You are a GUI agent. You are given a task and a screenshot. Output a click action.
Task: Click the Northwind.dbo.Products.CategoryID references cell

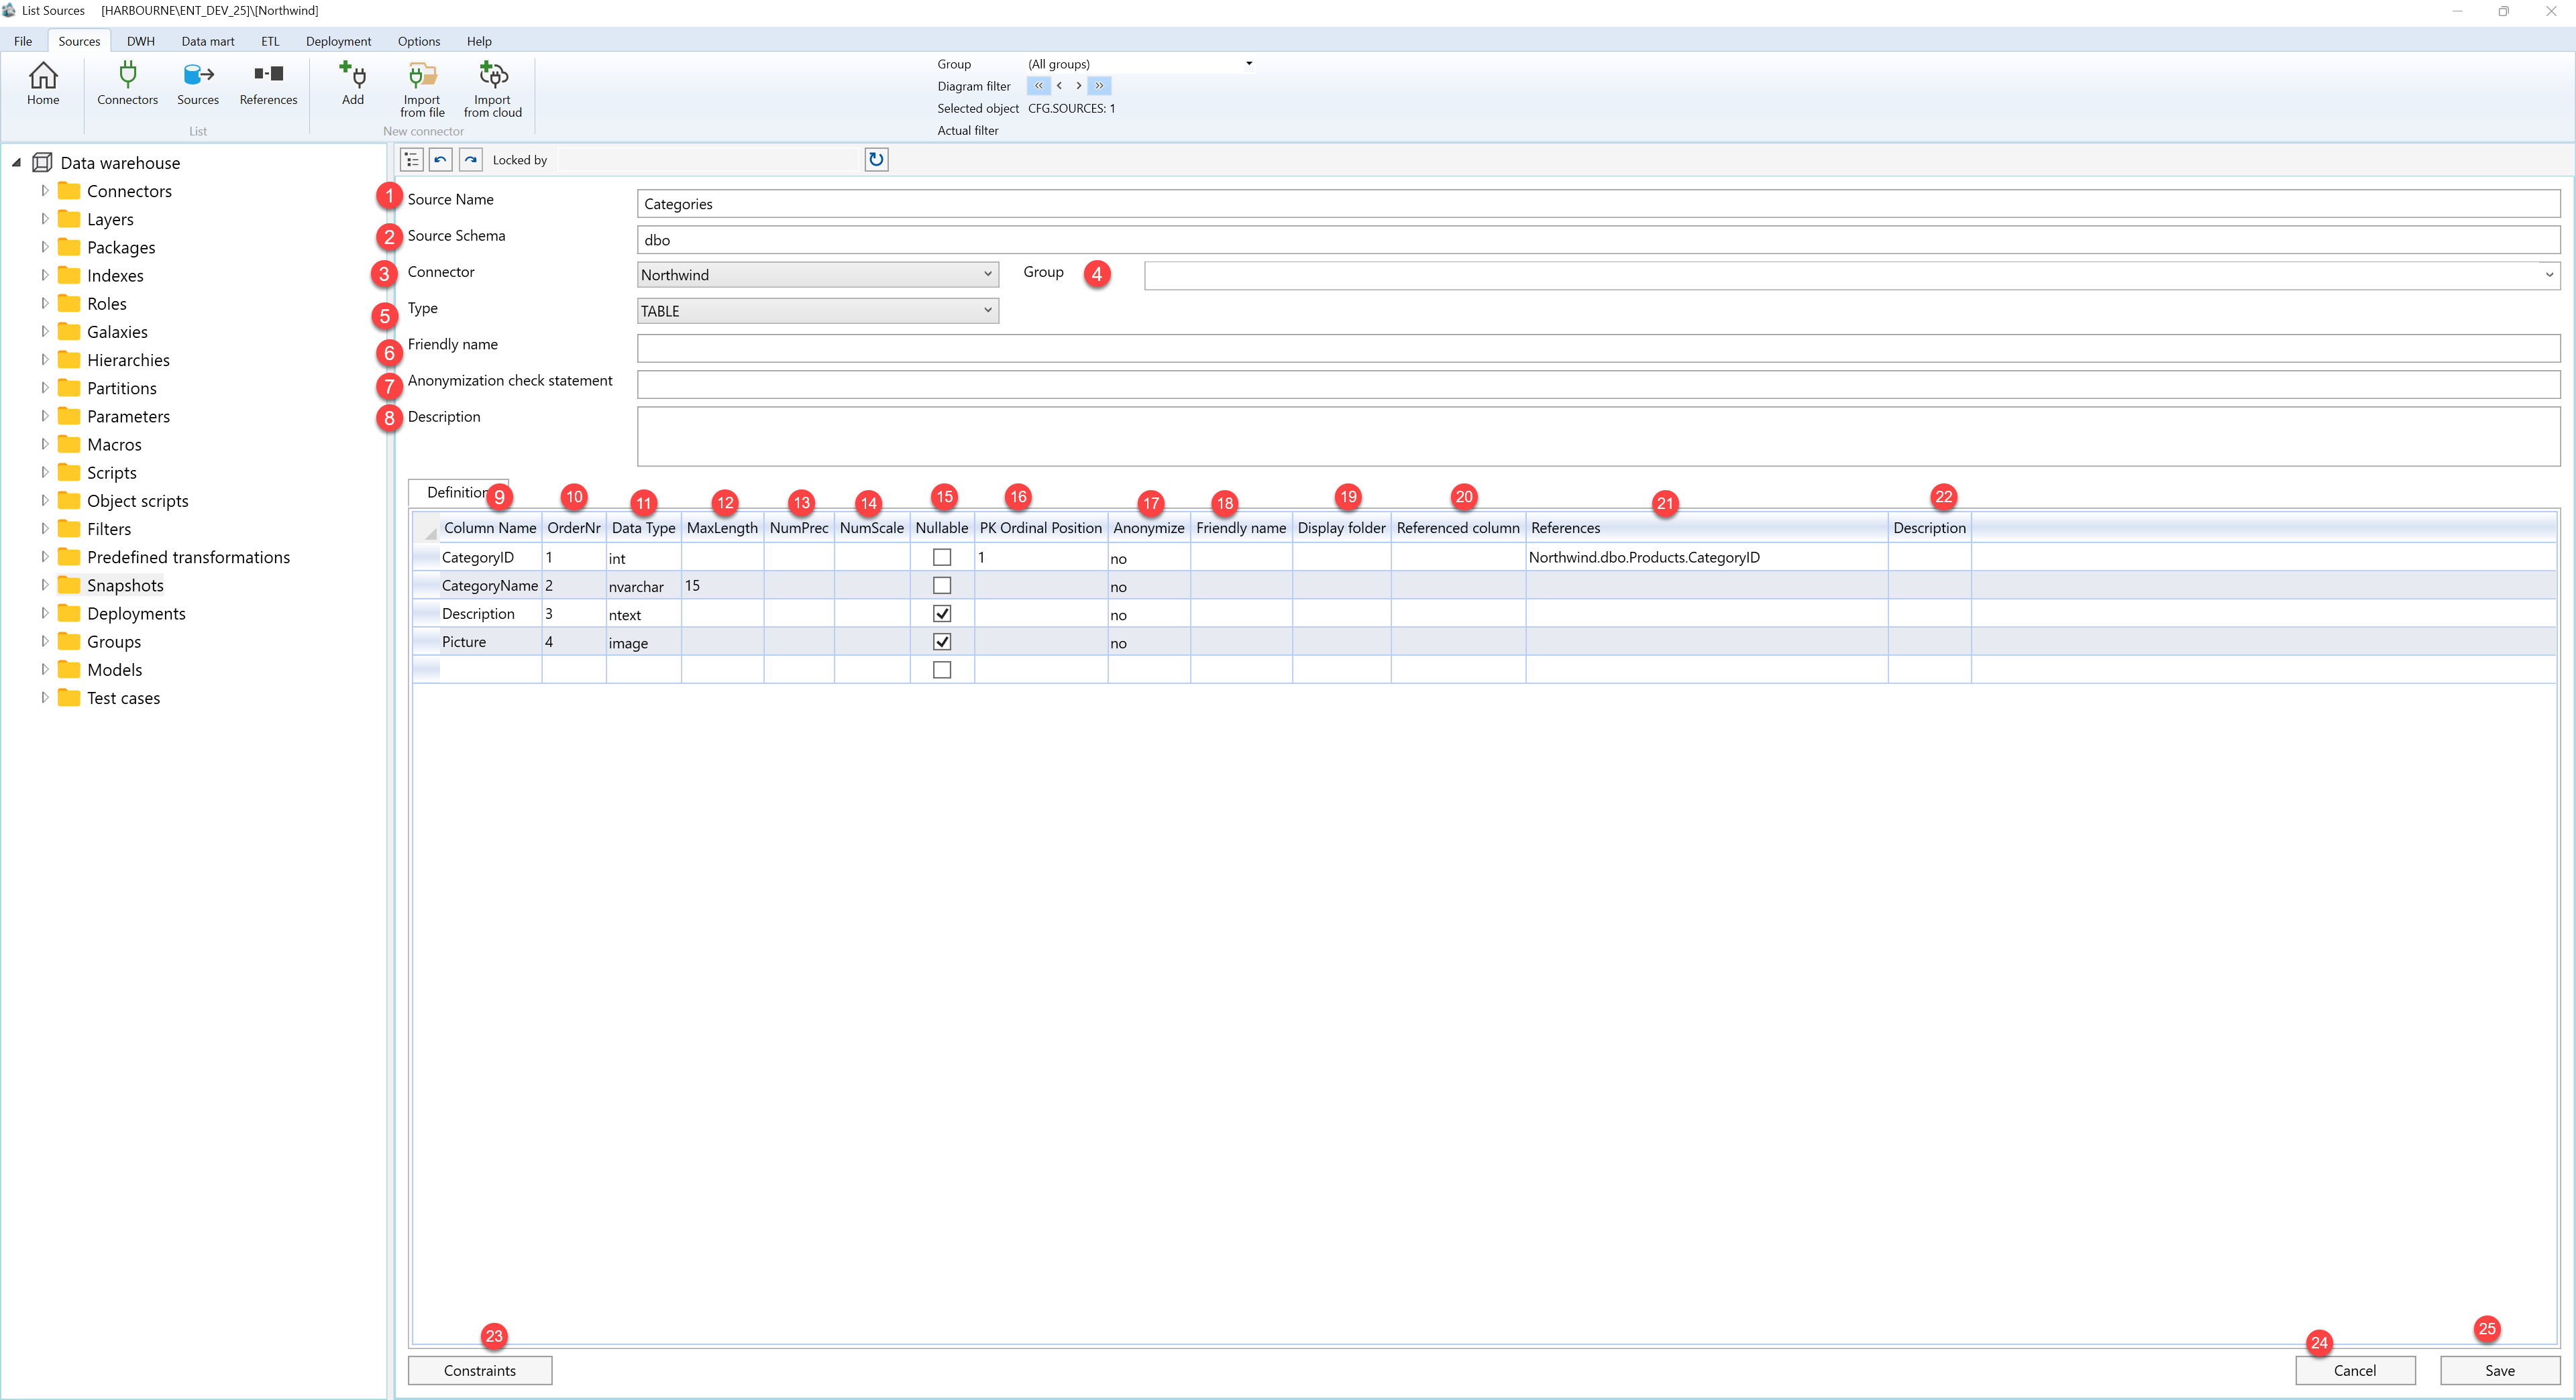(1706, 558)
